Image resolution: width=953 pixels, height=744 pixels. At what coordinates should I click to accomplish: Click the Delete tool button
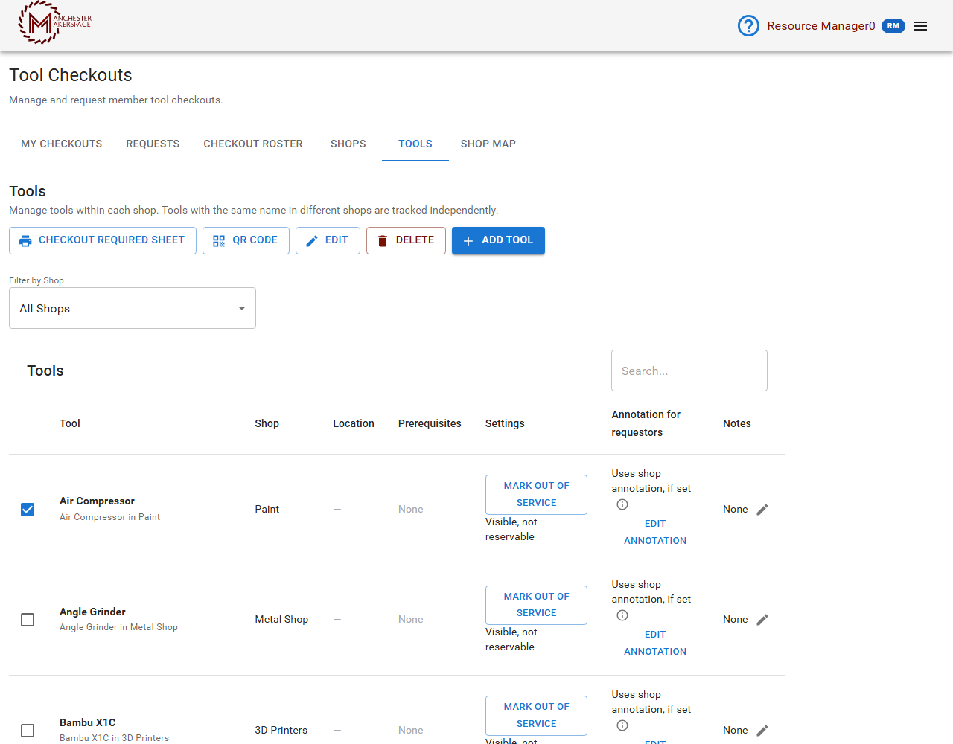point(406,240)
